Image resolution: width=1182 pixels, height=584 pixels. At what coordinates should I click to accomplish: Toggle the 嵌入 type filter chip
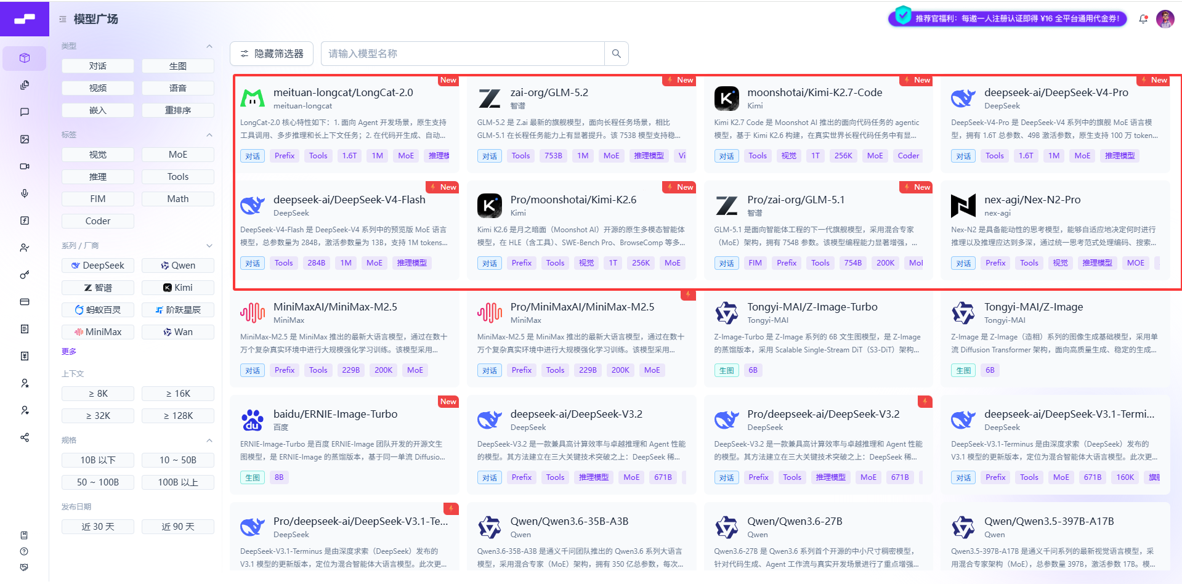(x=98, y=110)
